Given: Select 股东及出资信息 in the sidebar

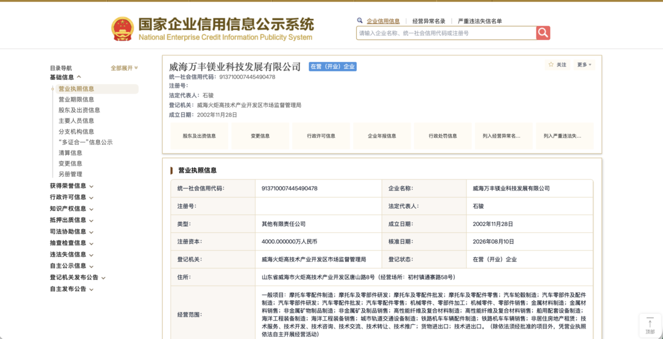Looking at the screenshot, I should 79,110.
